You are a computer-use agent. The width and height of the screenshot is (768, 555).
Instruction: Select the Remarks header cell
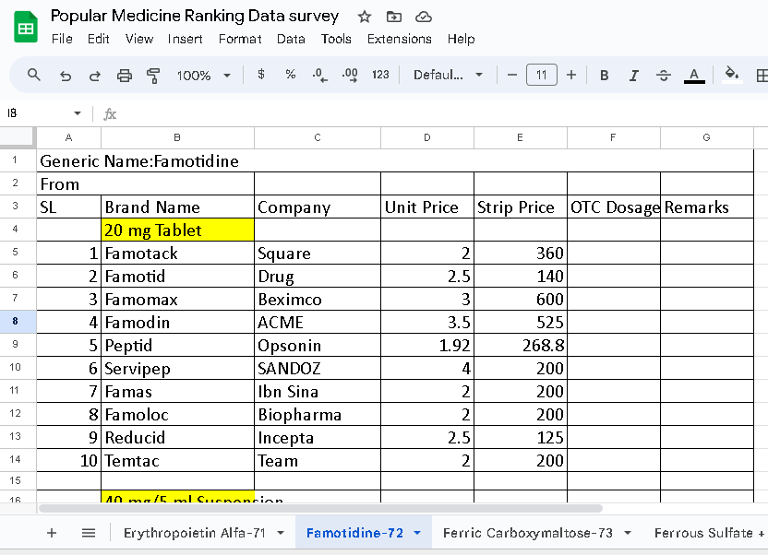(x=707, y=207)
